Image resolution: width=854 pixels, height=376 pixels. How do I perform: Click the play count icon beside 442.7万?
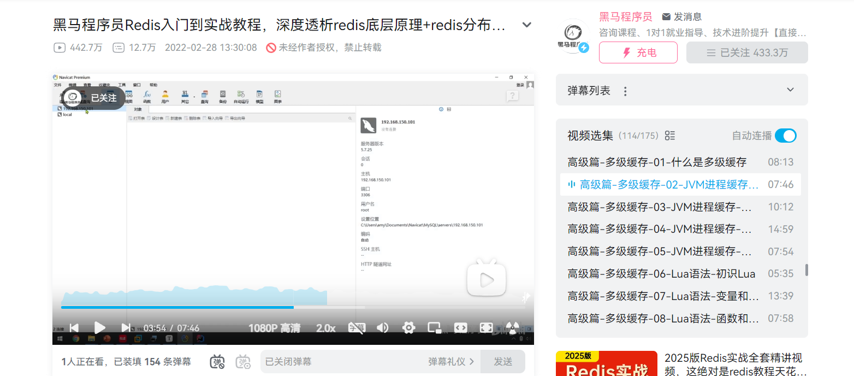(x=60, y=48)
